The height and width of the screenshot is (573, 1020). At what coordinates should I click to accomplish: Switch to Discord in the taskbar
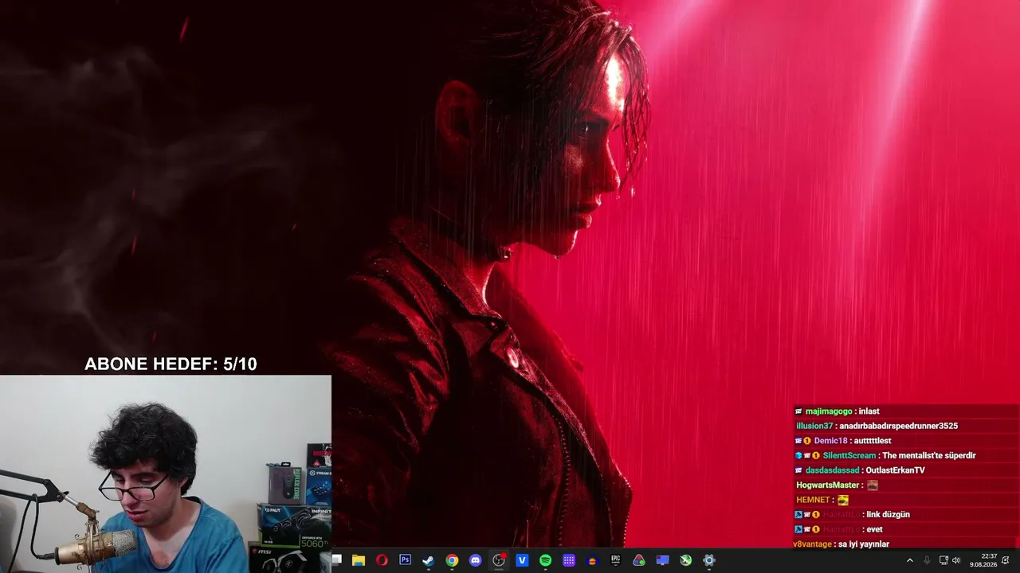476,560
